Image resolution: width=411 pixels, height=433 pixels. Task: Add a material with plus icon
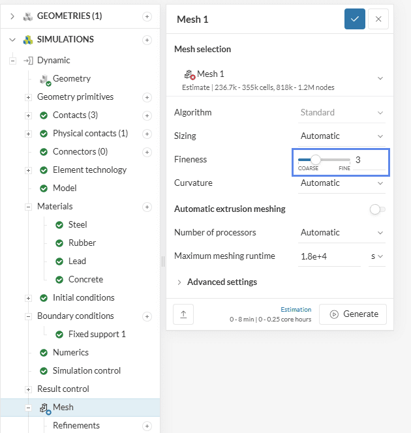pos(147,207)
